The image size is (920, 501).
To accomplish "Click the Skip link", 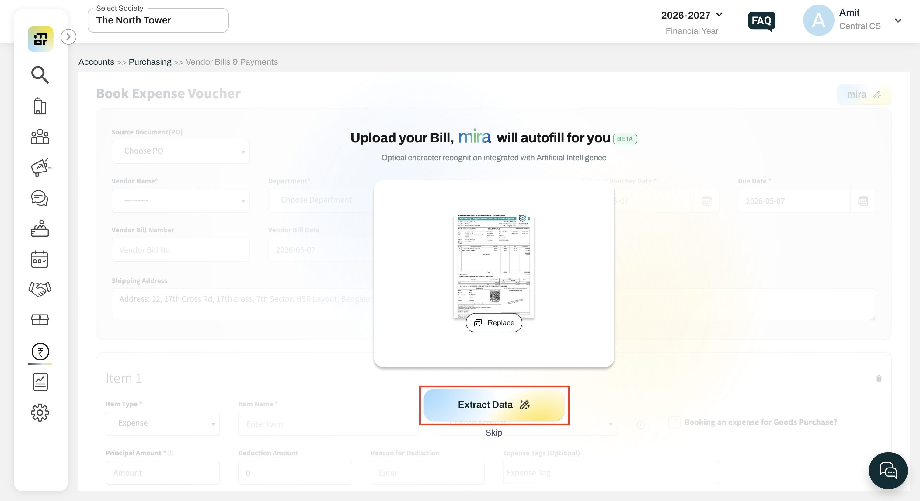I will pyautogui.click(x=493, y=433).
